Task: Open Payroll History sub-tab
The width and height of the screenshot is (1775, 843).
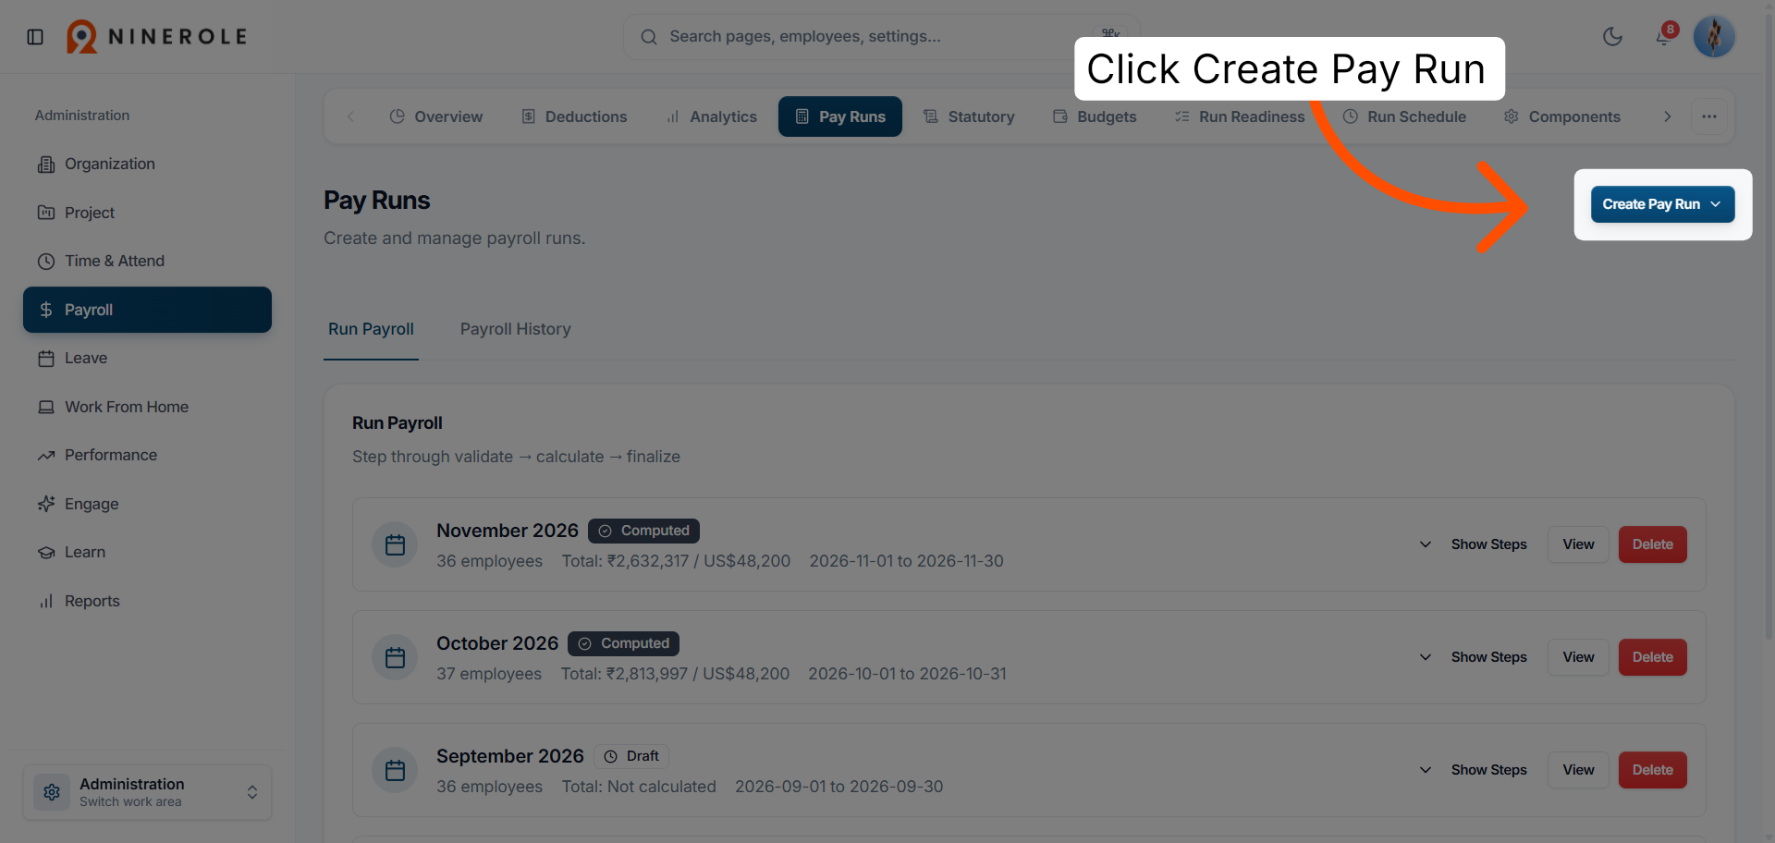Action: click(515, 329)
